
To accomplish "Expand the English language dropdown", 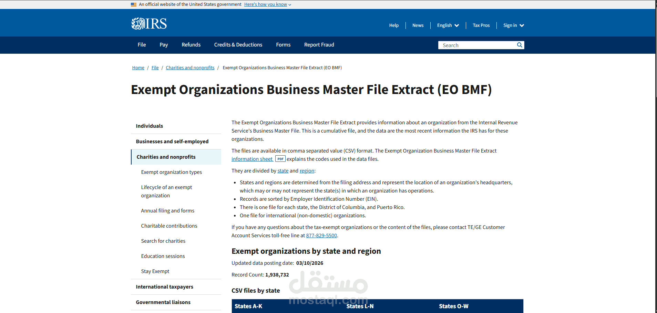I will point(448,25).
